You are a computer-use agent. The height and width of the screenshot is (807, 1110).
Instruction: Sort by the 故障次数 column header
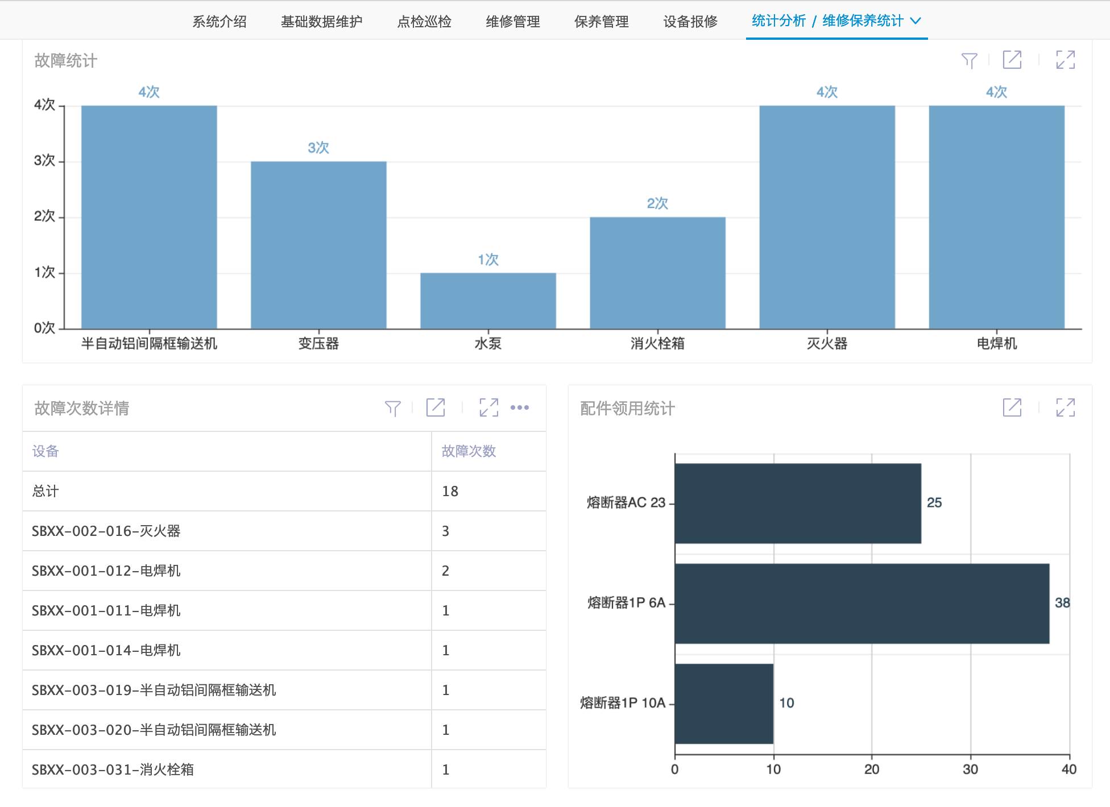pos(469,451)
